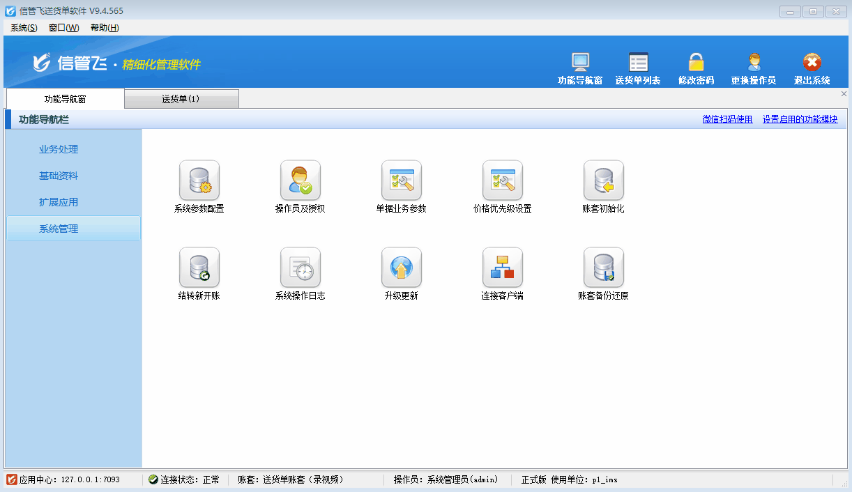Open the 系统(S) menu
This screenshot has width=852, height=492.
24,28
